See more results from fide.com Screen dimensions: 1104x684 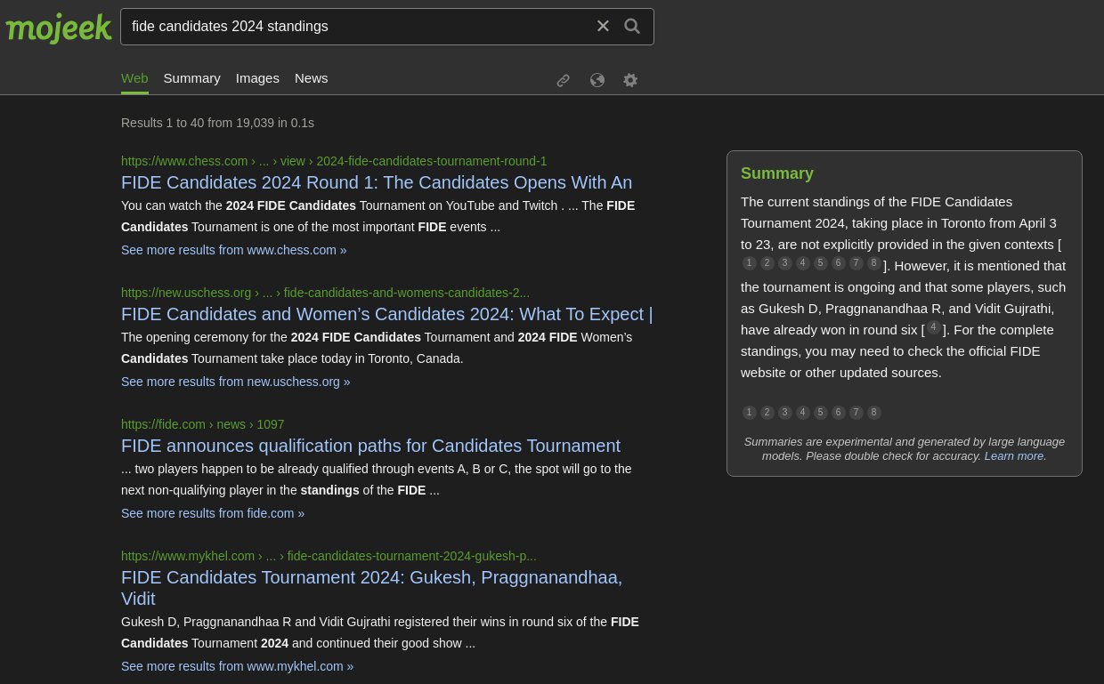[x=213, y=513]
